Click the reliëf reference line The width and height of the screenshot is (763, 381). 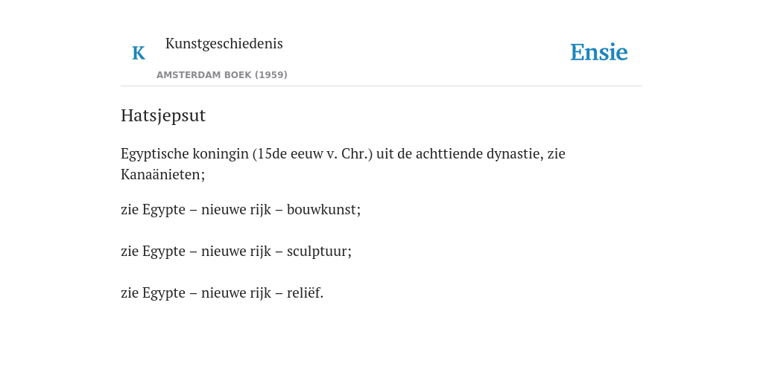point(222,293)
